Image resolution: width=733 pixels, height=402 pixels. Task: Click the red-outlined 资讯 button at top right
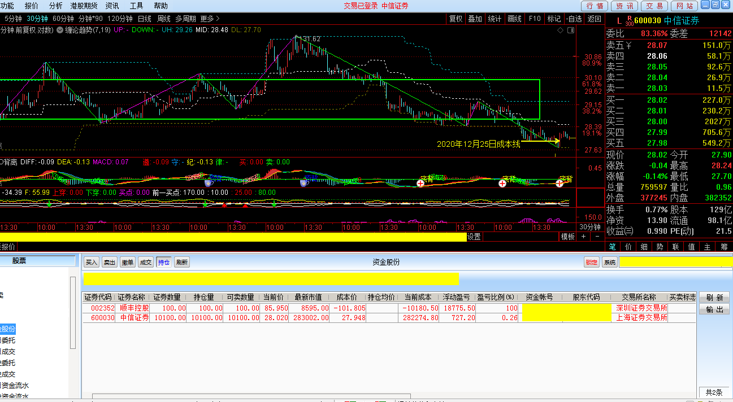pos(624,6)
